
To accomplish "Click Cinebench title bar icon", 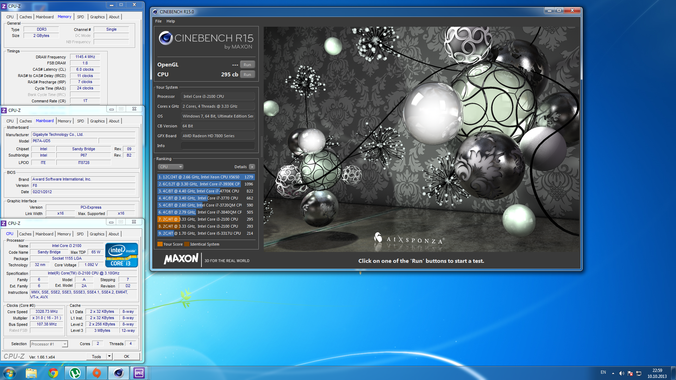I will (x=155, y=12).
